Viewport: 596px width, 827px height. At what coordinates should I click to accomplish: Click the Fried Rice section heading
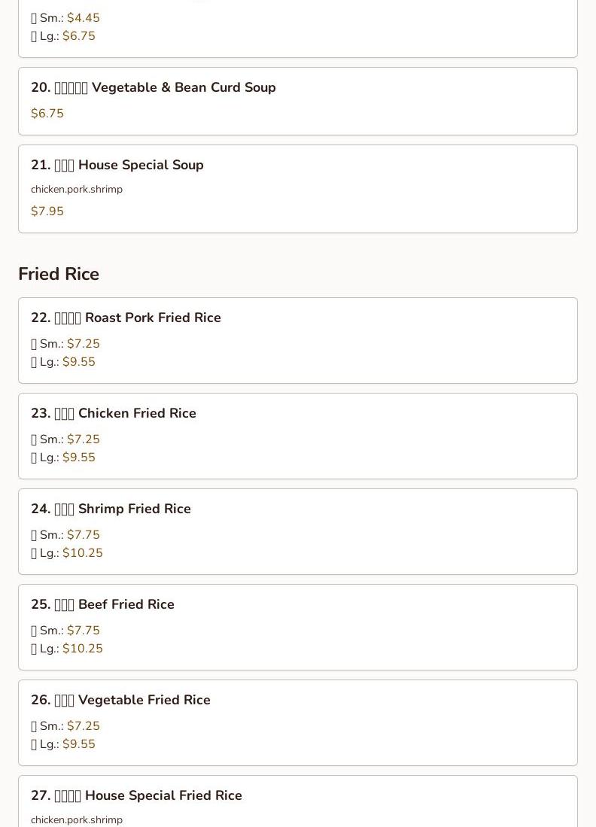(x=59, y=274)
